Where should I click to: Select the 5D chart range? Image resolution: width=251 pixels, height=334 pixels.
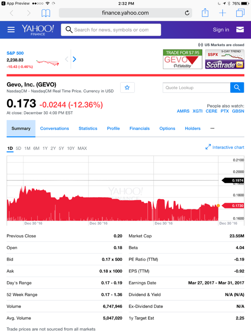click(x=19, y=148)
